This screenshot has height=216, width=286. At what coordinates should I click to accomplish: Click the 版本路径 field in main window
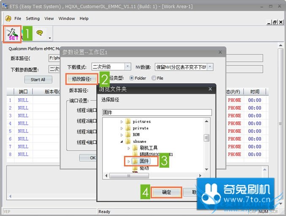(156, 58)
